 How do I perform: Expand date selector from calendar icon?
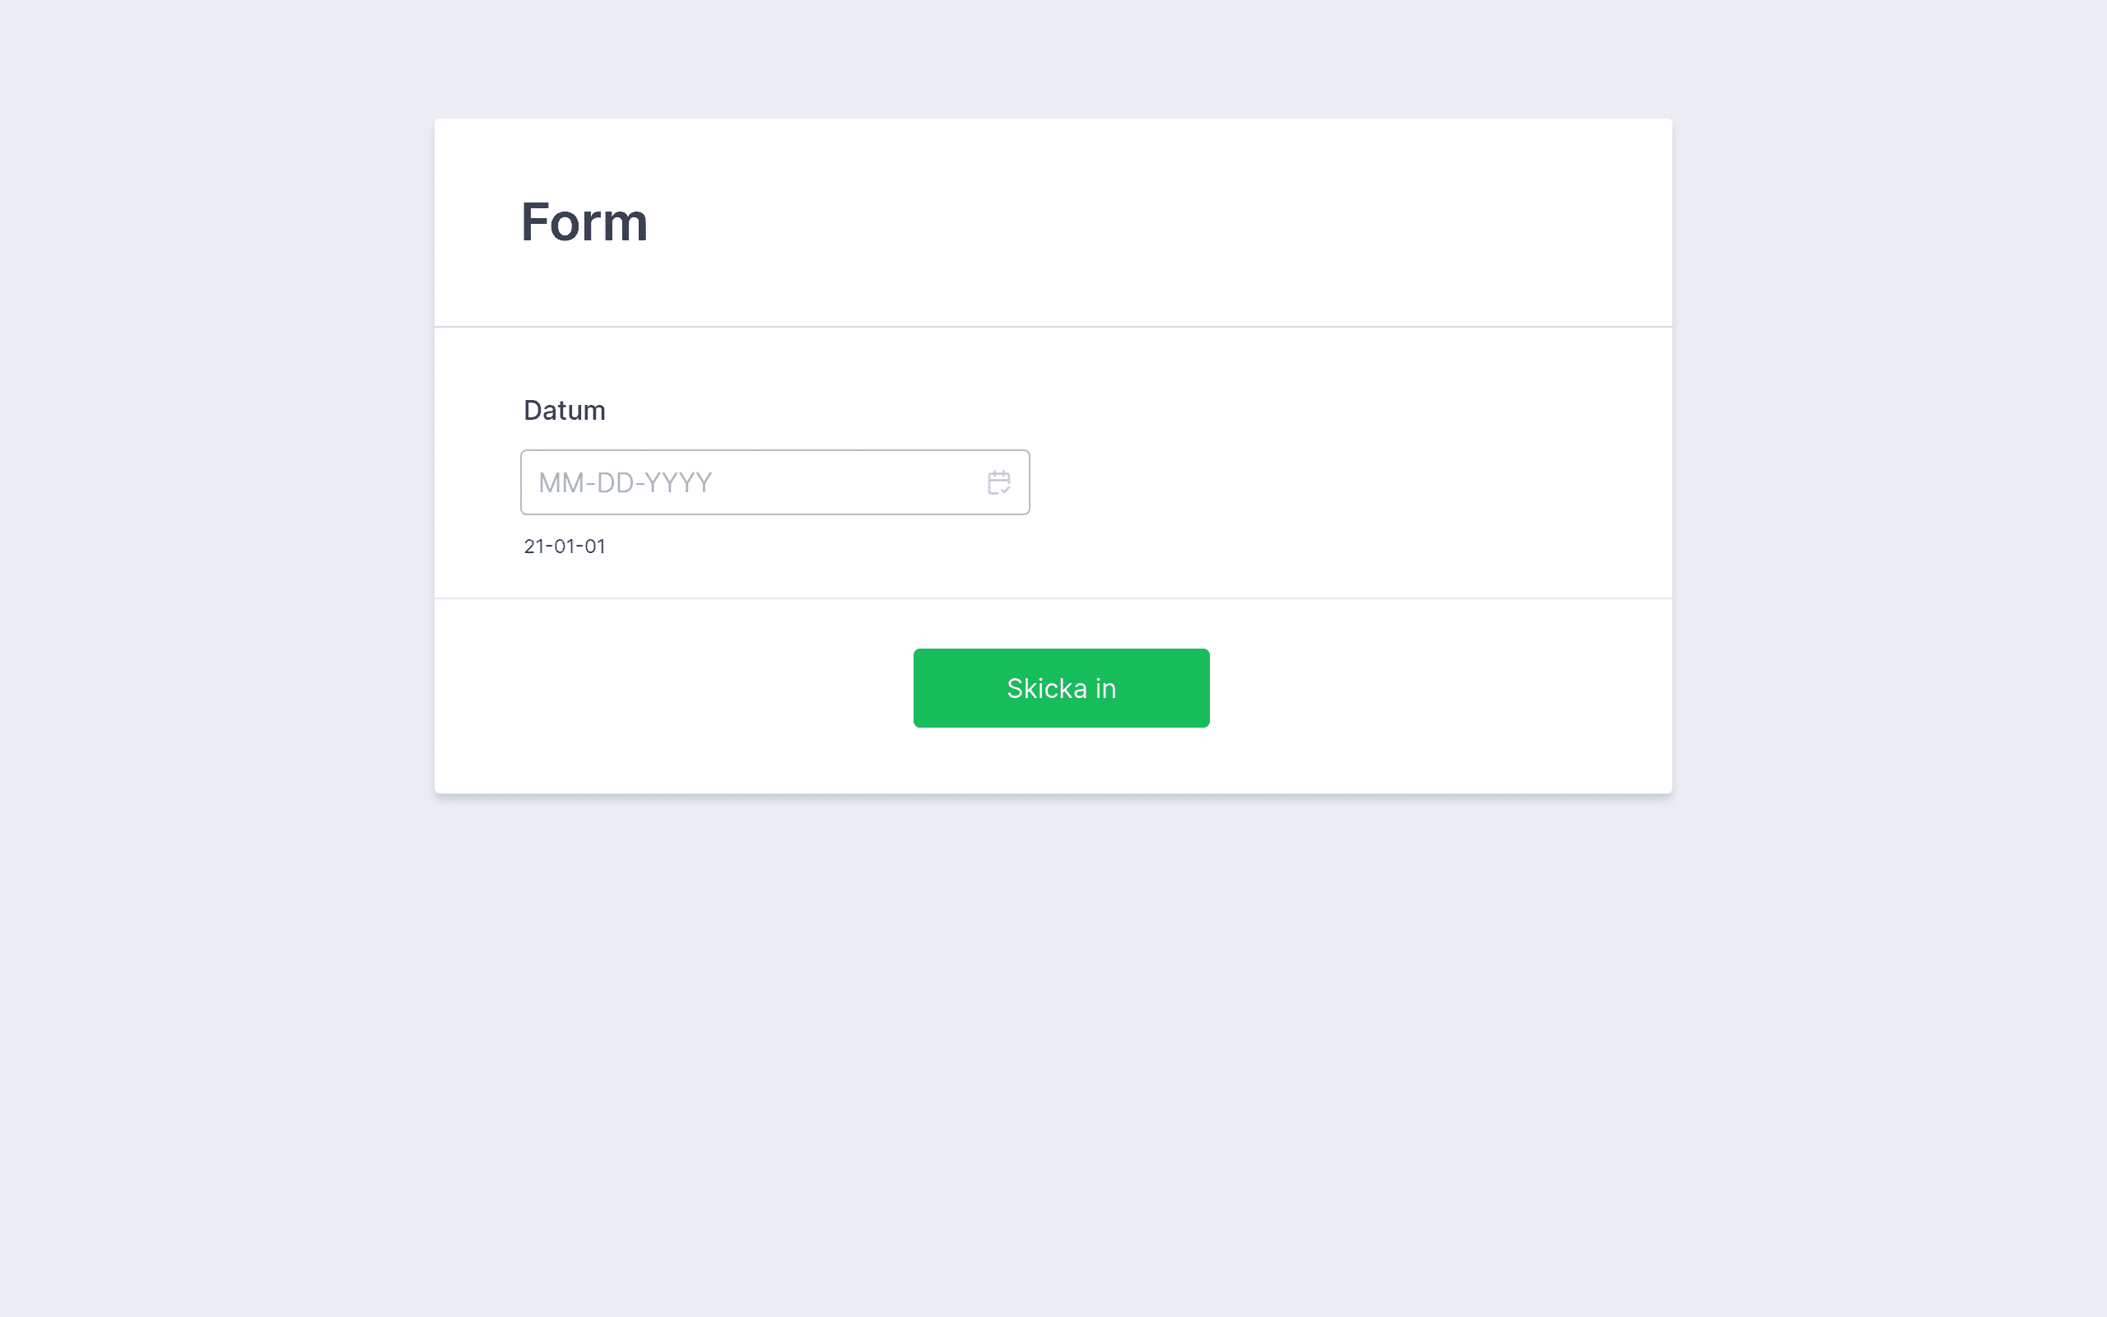click(x=998, y=482)
